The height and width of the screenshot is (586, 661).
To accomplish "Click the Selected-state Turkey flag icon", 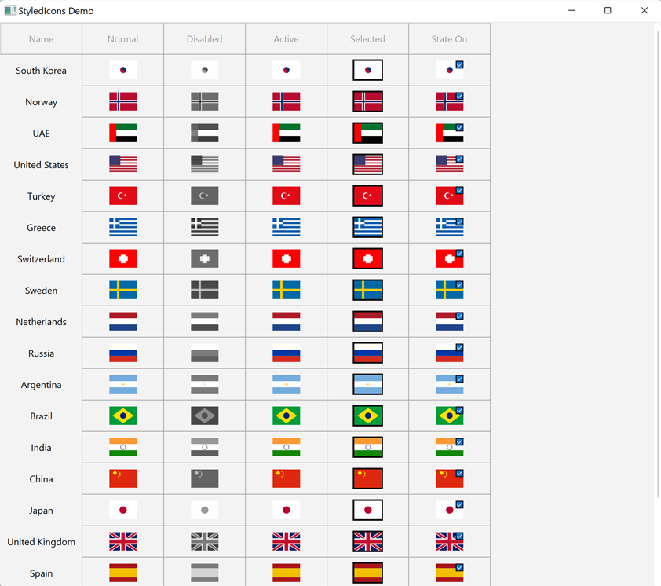I will [367, 196].
